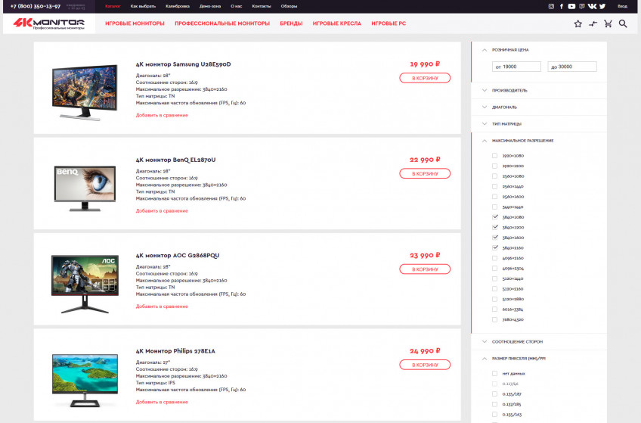Check the 3440×1440 resolution box

pos(494,207)
